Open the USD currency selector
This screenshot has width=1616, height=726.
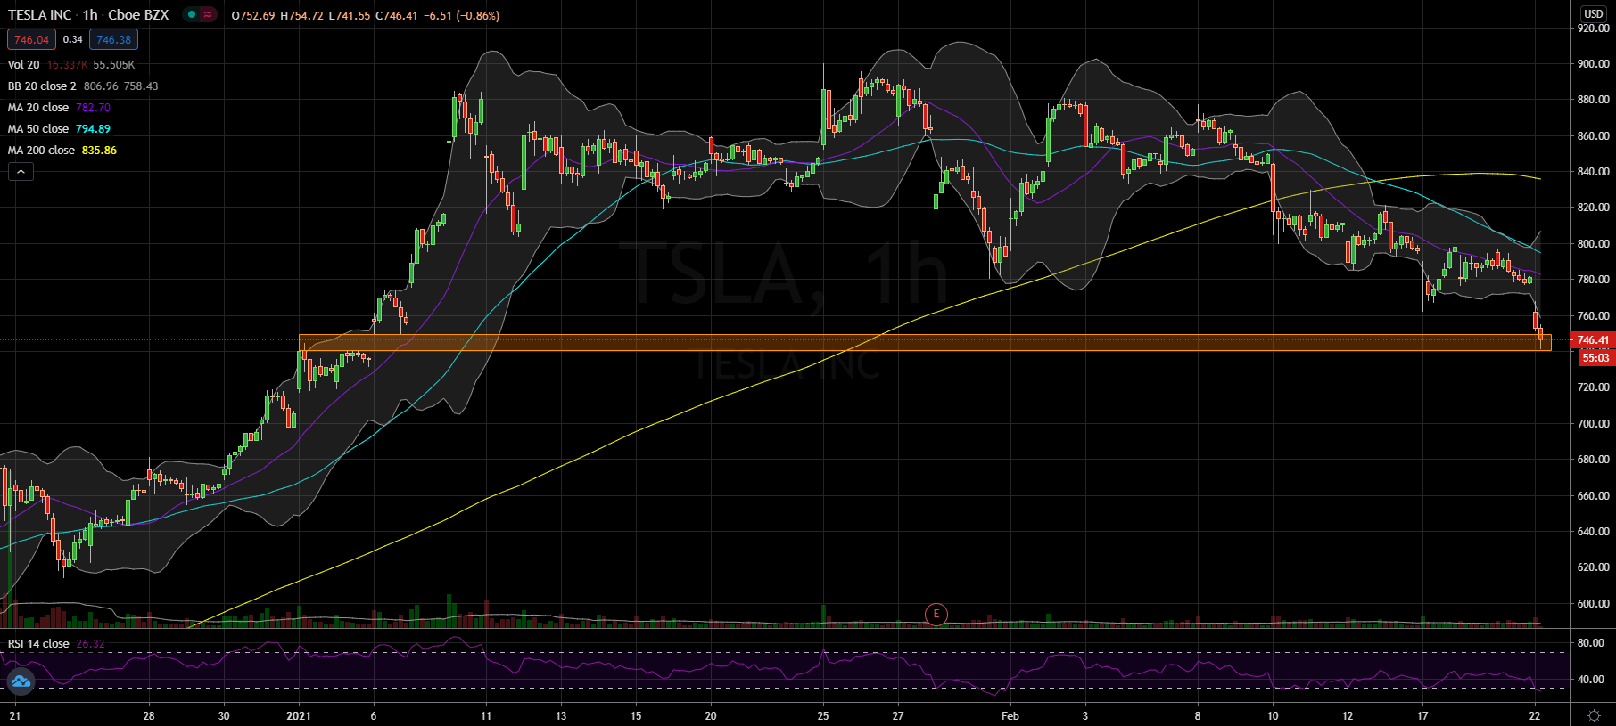click(1593, 13)
